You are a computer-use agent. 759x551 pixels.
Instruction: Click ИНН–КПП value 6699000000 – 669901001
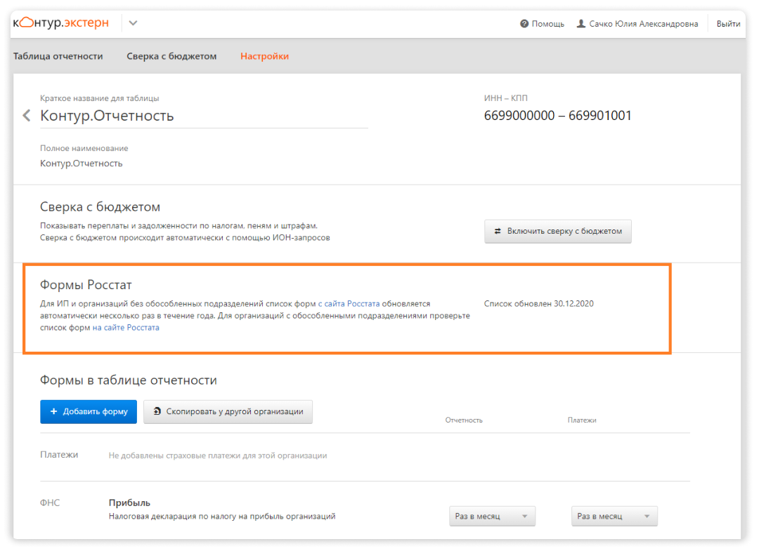[x=557, y=116]
